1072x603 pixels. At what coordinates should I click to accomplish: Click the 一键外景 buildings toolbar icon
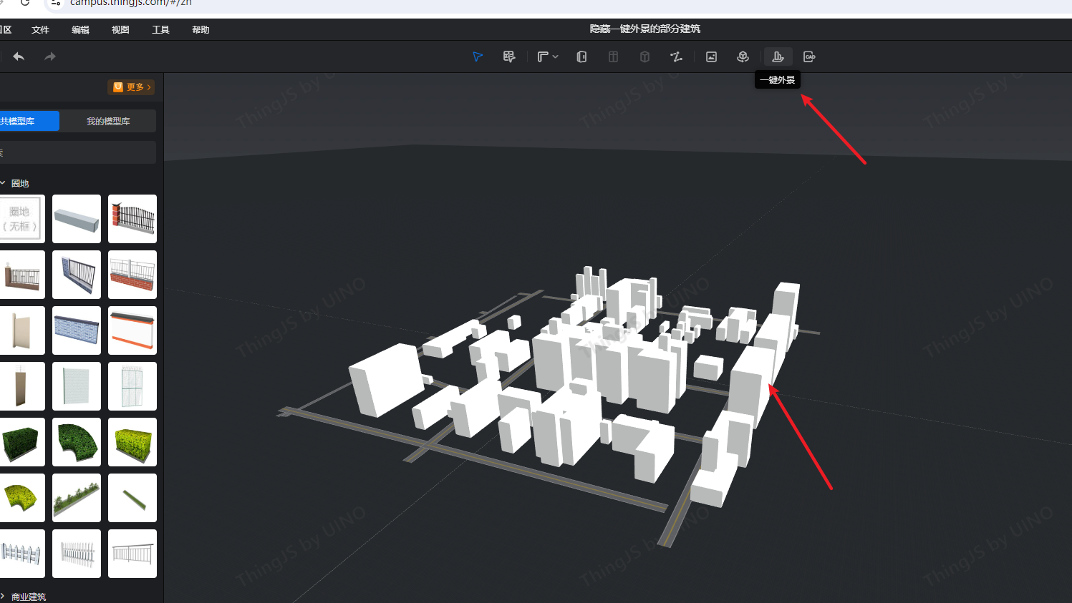coord(778,57)
